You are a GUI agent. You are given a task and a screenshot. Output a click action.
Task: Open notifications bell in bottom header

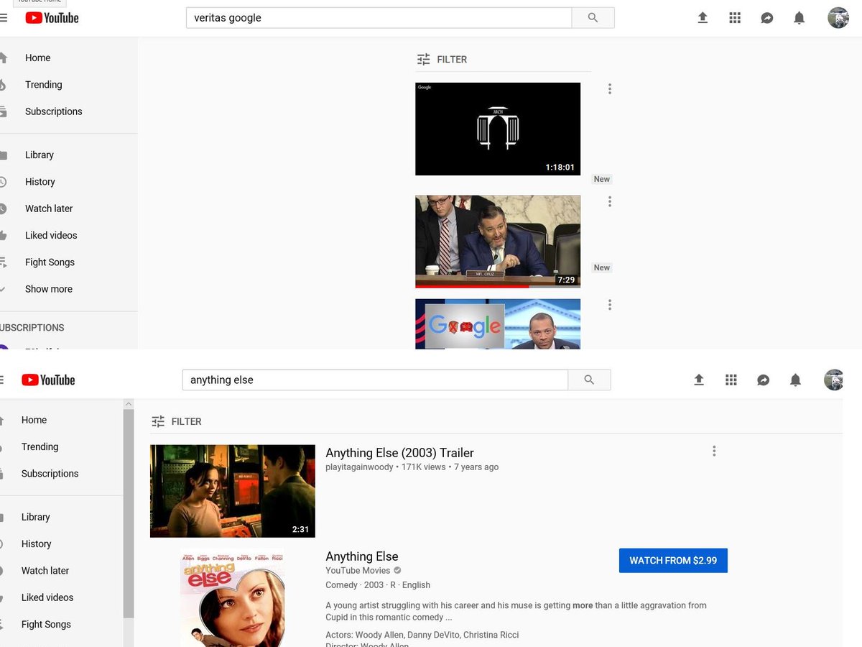[x=796, y=380]
